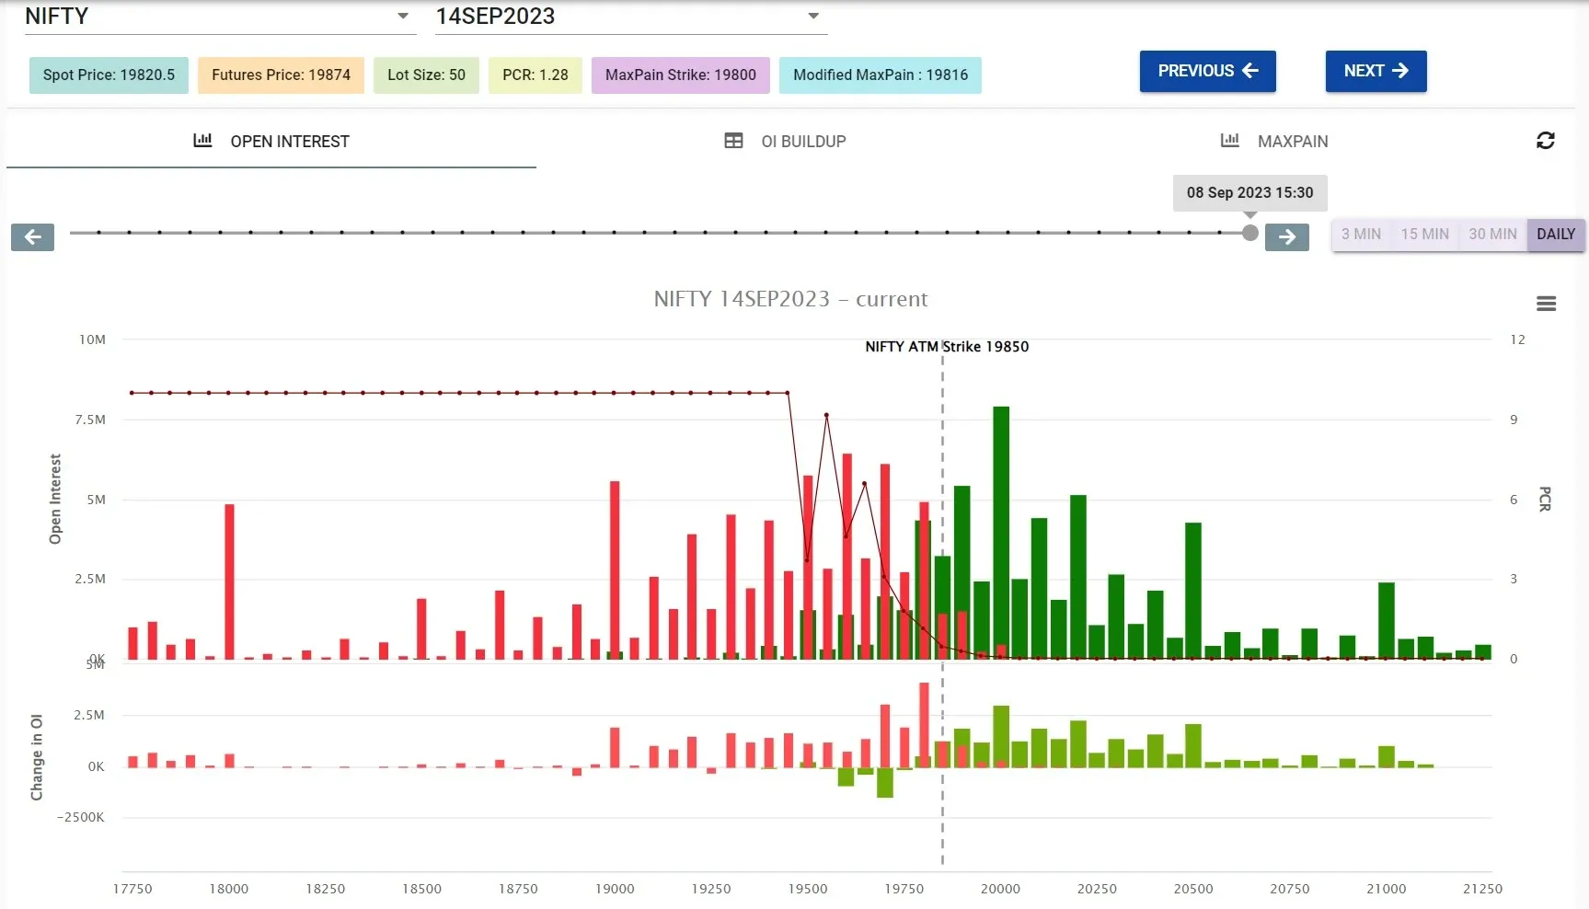The image size is (1589, 909).
Task: Click the Spot Price 19820.5 chip
Action: [x=109, y=75]
